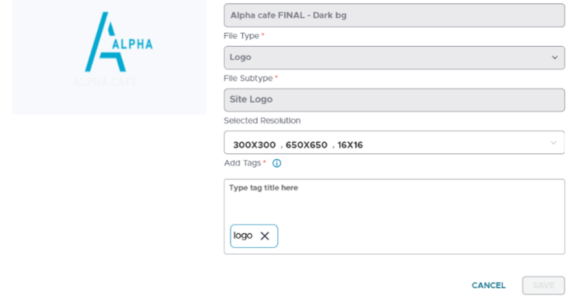Screen dimensions: 580x303
Task: Click the faint ALPHA CAFE text under the logo
Action: [x=106, y=82]
